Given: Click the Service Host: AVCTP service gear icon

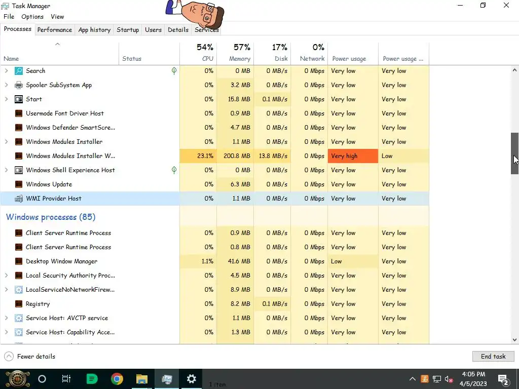Looking at the screenshot, I should (x=19, y=318).
